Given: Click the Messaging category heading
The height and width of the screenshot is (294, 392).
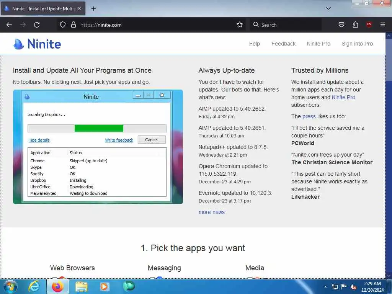Looking at the screenshot, I should [164, 268].
